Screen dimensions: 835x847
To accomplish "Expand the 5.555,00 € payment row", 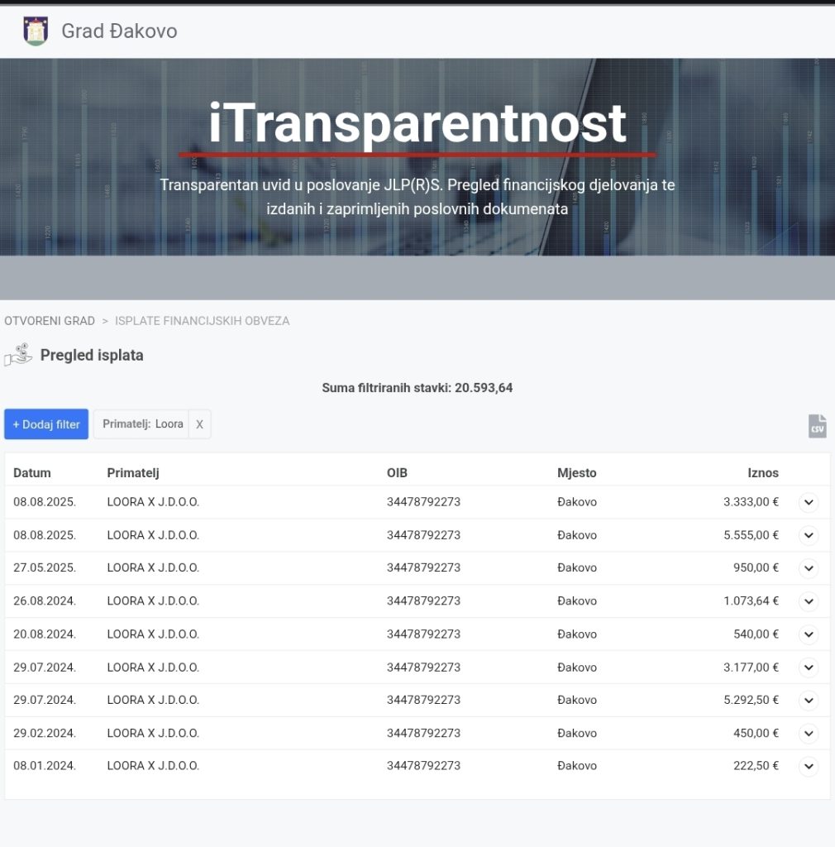I will [809, 535].
